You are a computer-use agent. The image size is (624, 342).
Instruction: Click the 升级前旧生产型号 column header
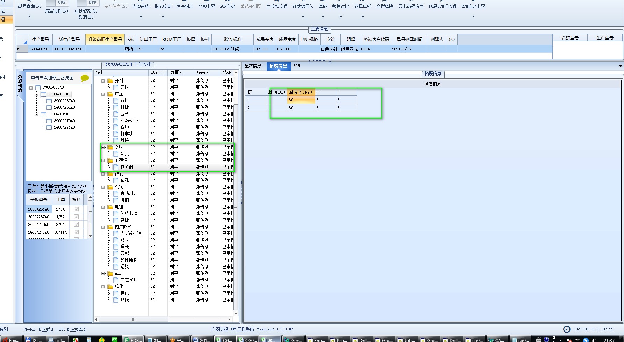105,40
